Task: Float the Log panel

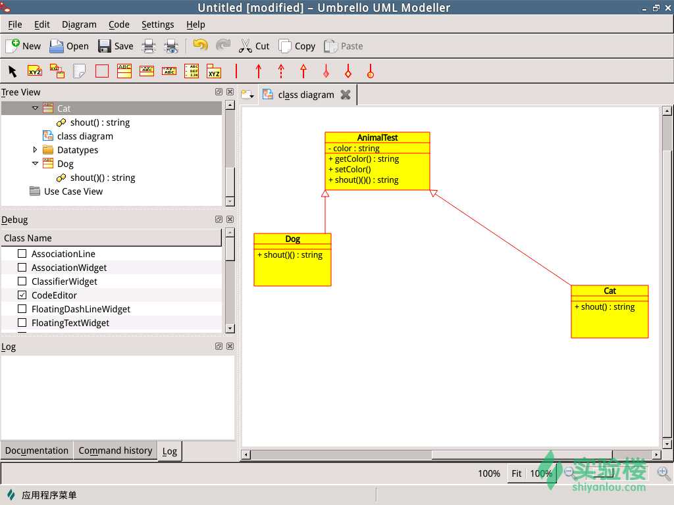Action: click(219, 347)
